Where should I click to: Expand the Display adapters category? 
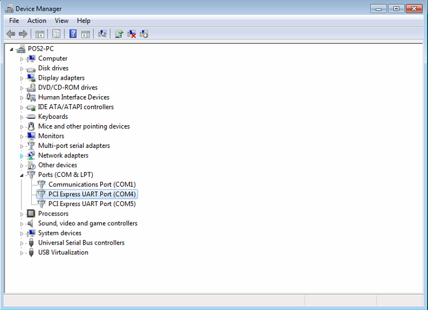coord(22,78)
